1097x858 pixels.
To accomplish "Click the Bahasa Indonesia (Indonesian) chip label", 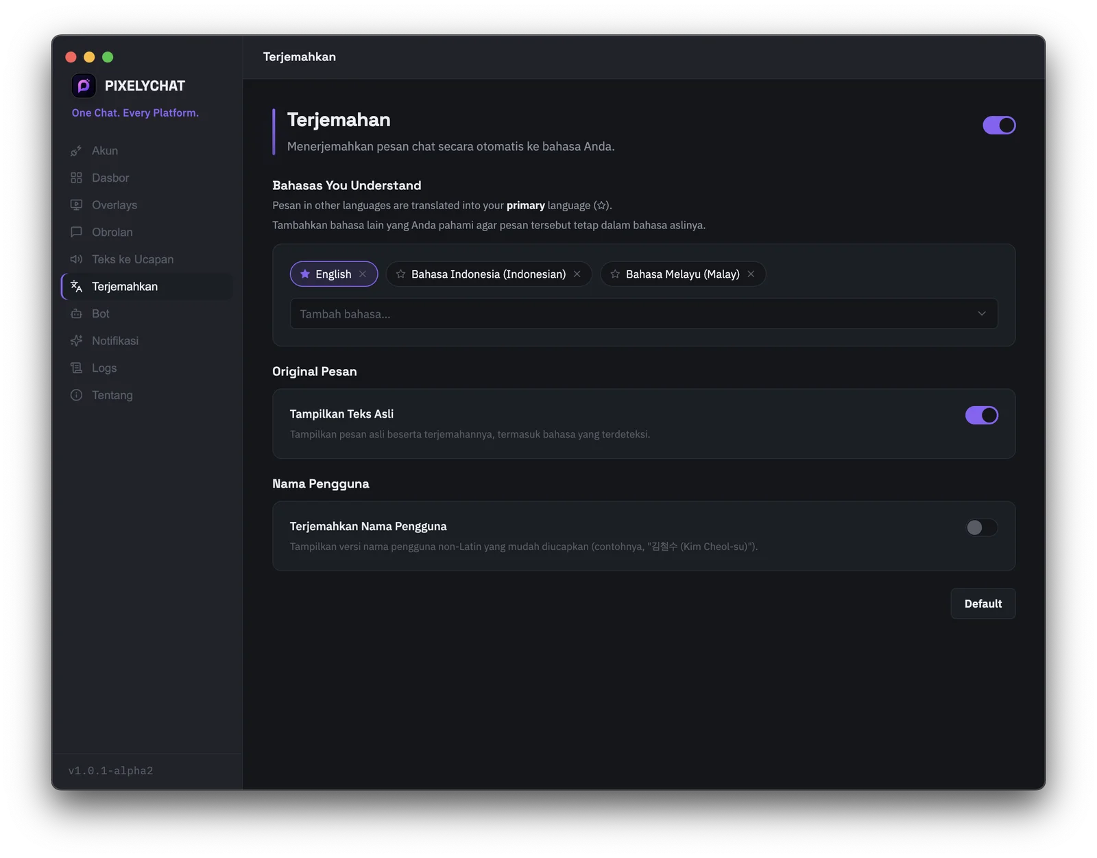I will (488, 274).
